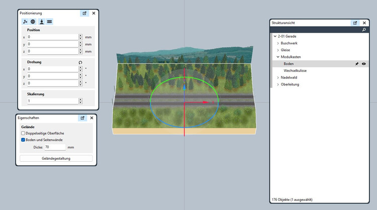Toggle the grid snapping icon in Positionierung

[x=50, y=22]
